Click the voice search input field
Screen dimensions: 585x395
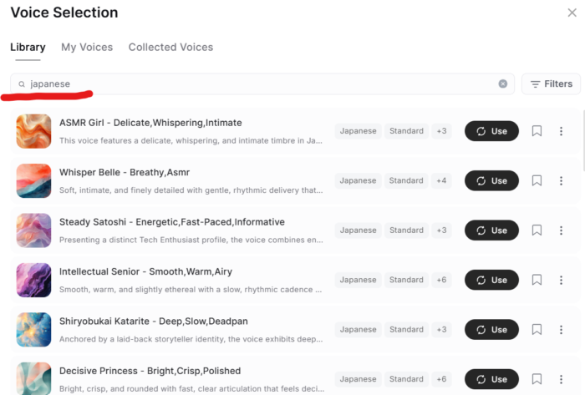click(x=251, y=84)
